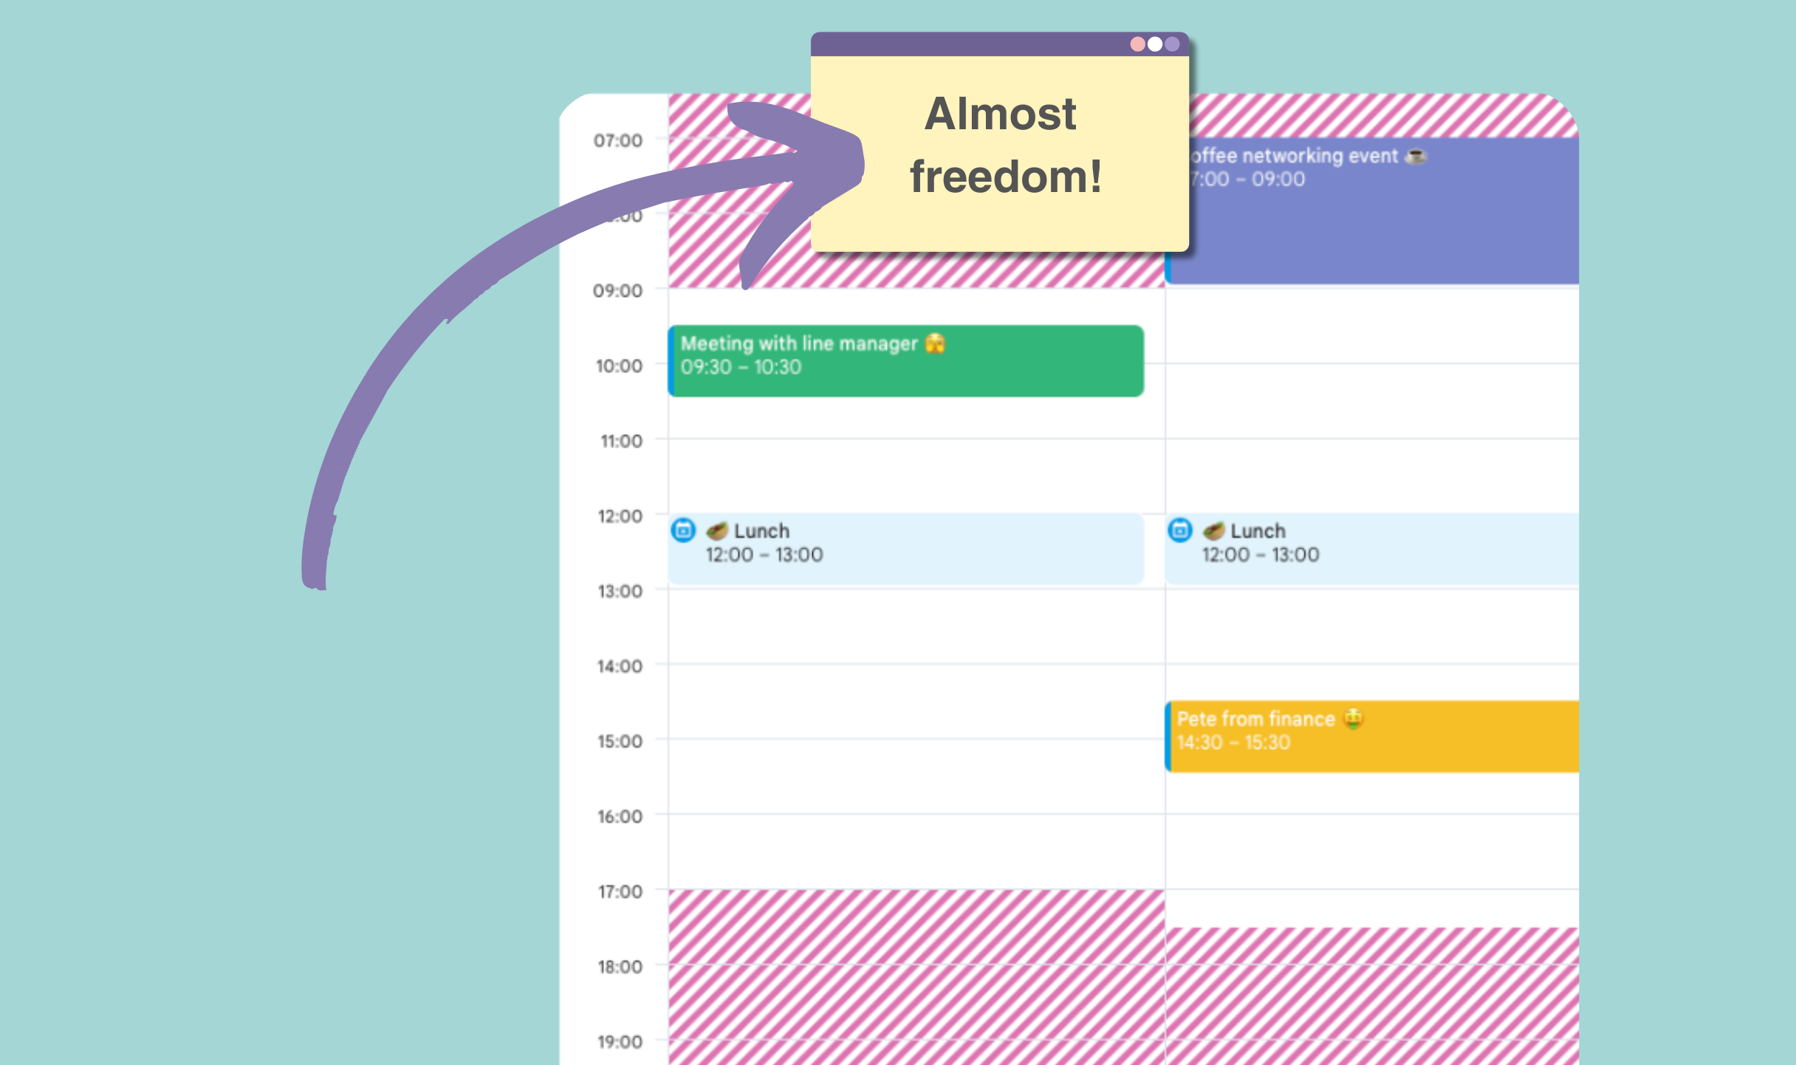Click the red traffic light button
This screenshot has height=1065, width=1796.
1136,47
